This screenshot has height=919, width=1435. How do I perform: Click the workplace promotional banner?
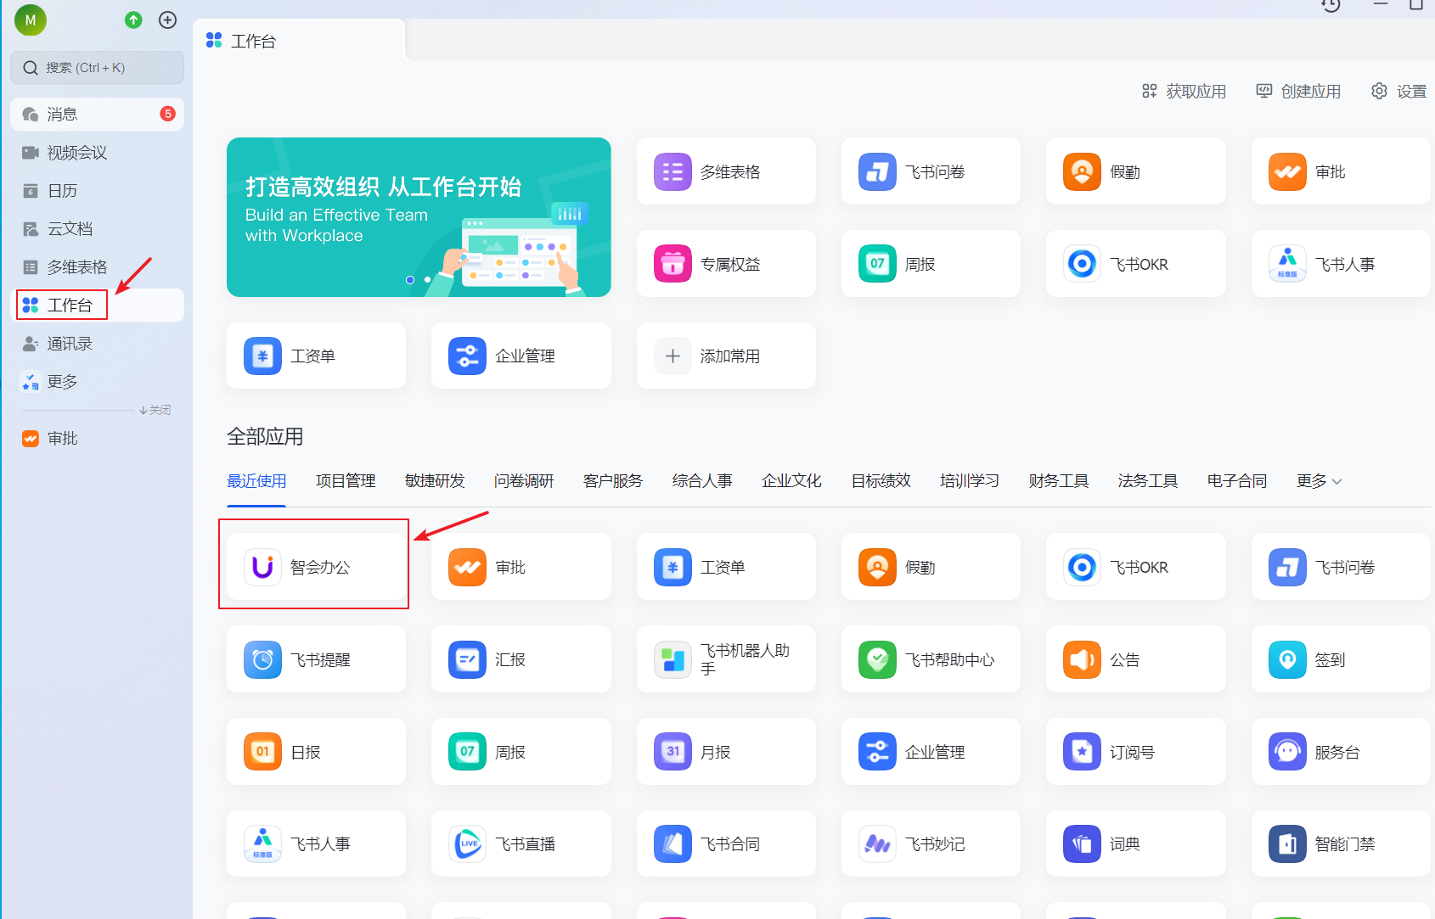click(419, 217)
